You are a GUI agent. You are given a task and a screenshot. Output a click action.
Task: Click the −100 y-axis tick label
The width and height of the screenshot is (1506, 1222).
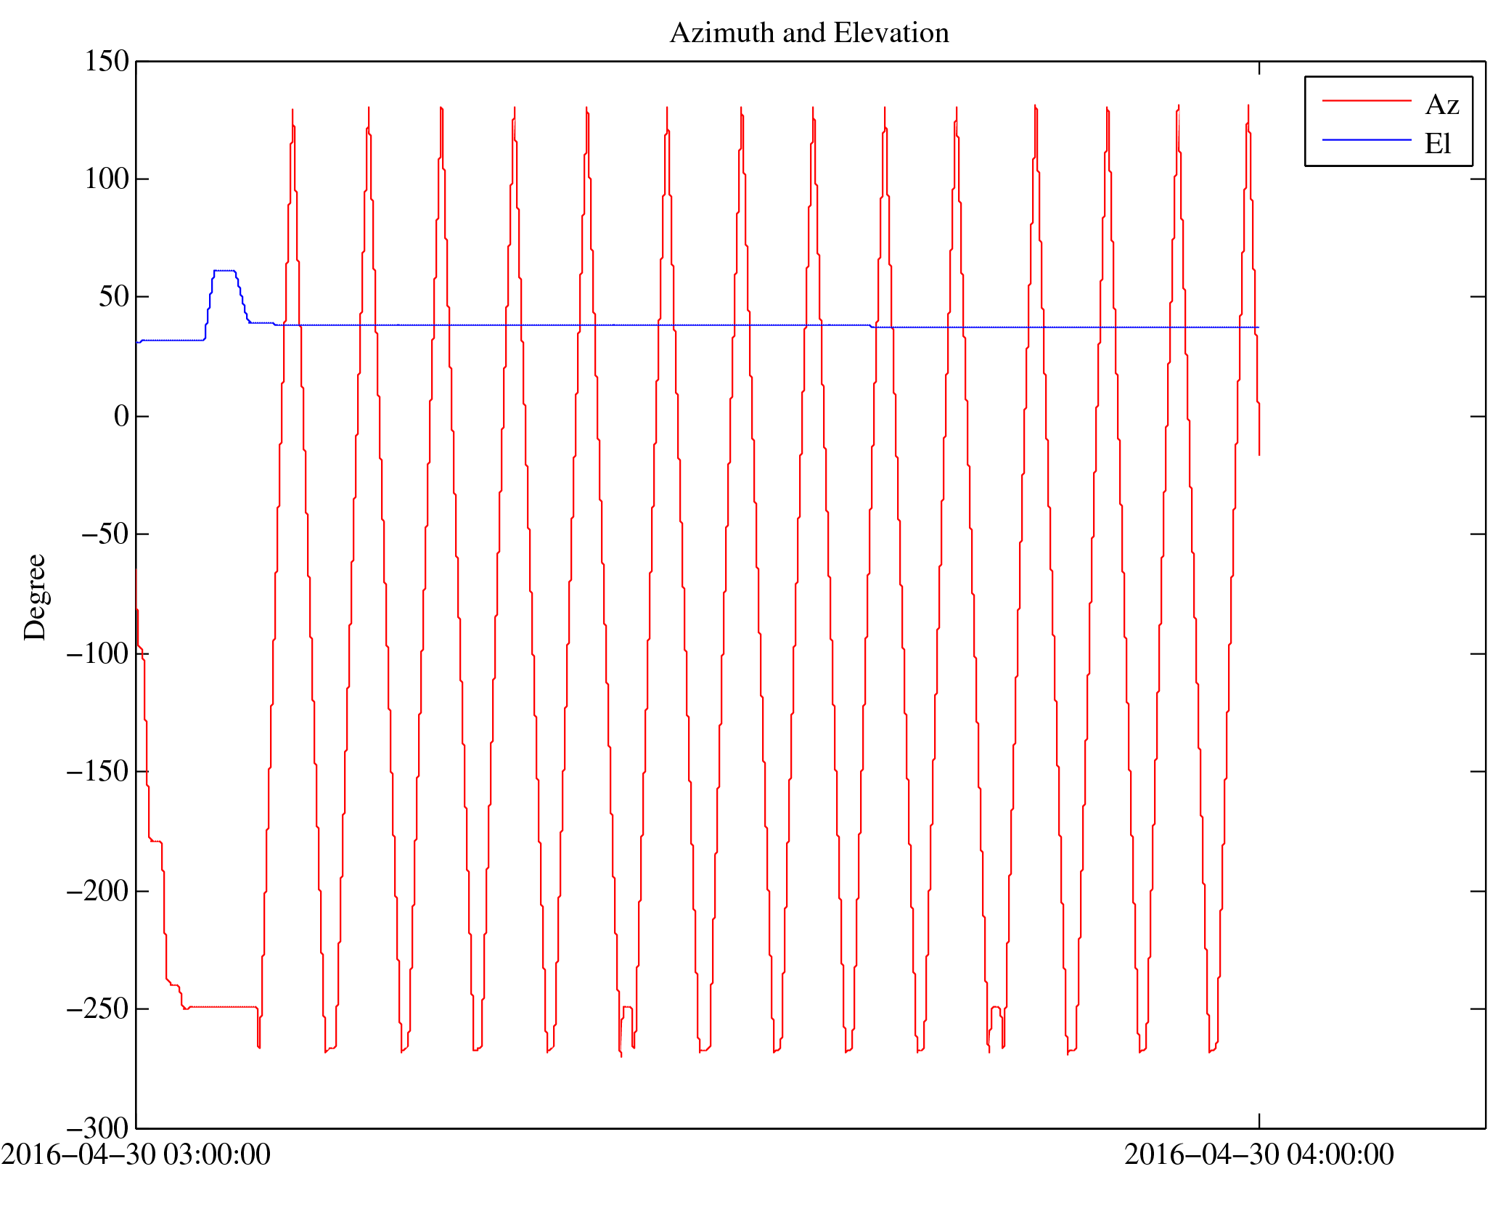(x=97, y=654)
